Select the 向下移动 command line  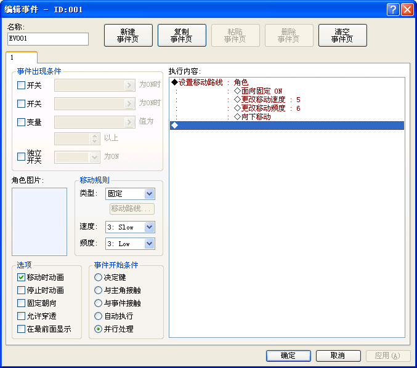[287, 117]
